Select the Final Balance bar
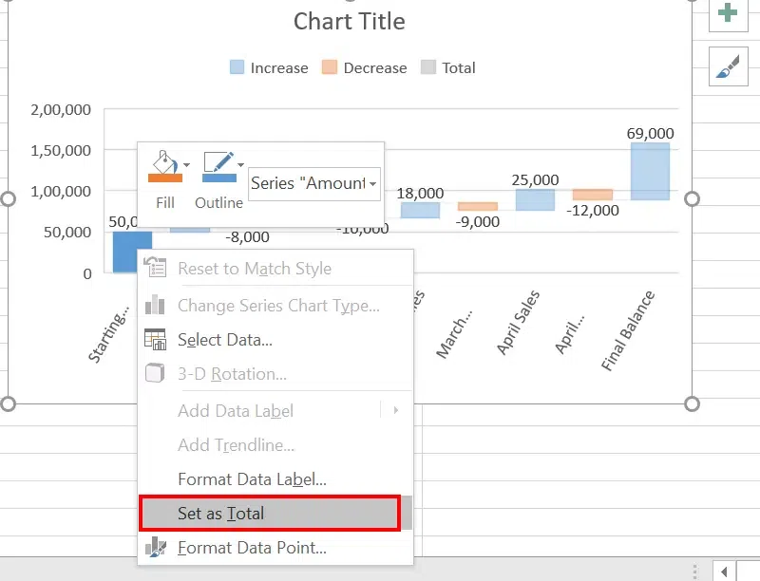This screenshot has width=760, height=581. pos(650,171)
